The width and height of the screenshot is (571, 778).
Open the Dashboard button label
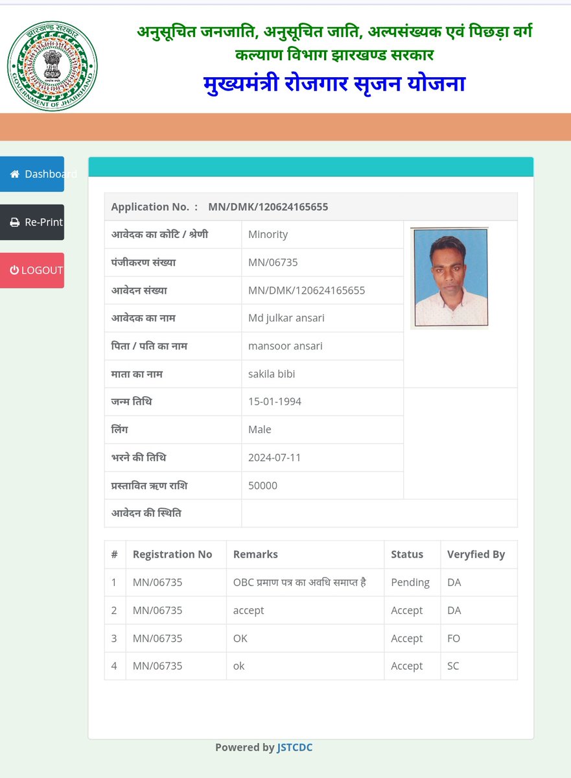tap(51, 174)
